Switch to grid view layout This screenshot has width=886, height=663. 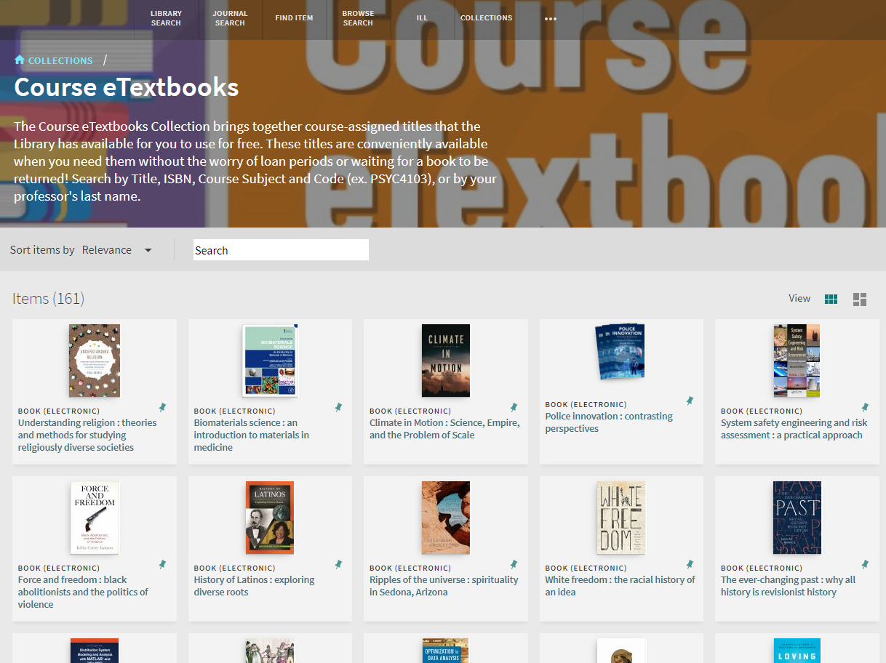pos(831,298)
